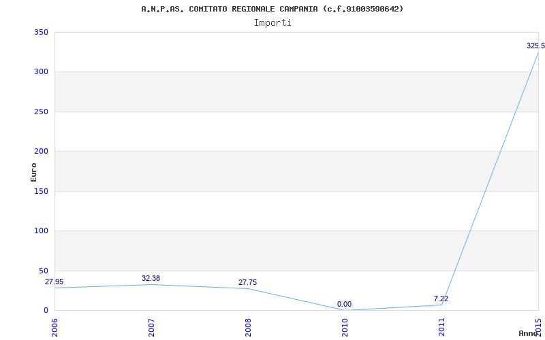The height and width of the screenshot is (340, 545).
Task: Click the 200 y-axis tick label
Action: (41, 151)
